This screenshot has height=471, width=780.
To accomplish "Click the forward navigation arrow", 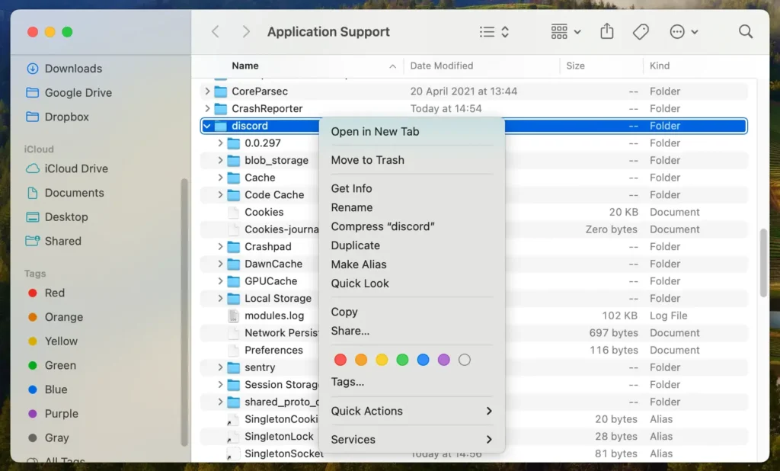I will [245, 32].
